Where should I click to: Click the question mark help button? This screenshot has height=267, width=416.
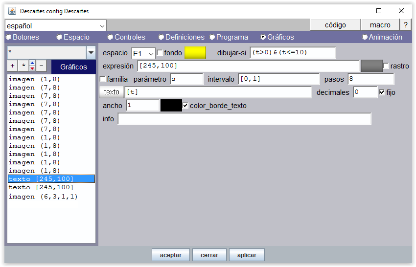point(405,25)
